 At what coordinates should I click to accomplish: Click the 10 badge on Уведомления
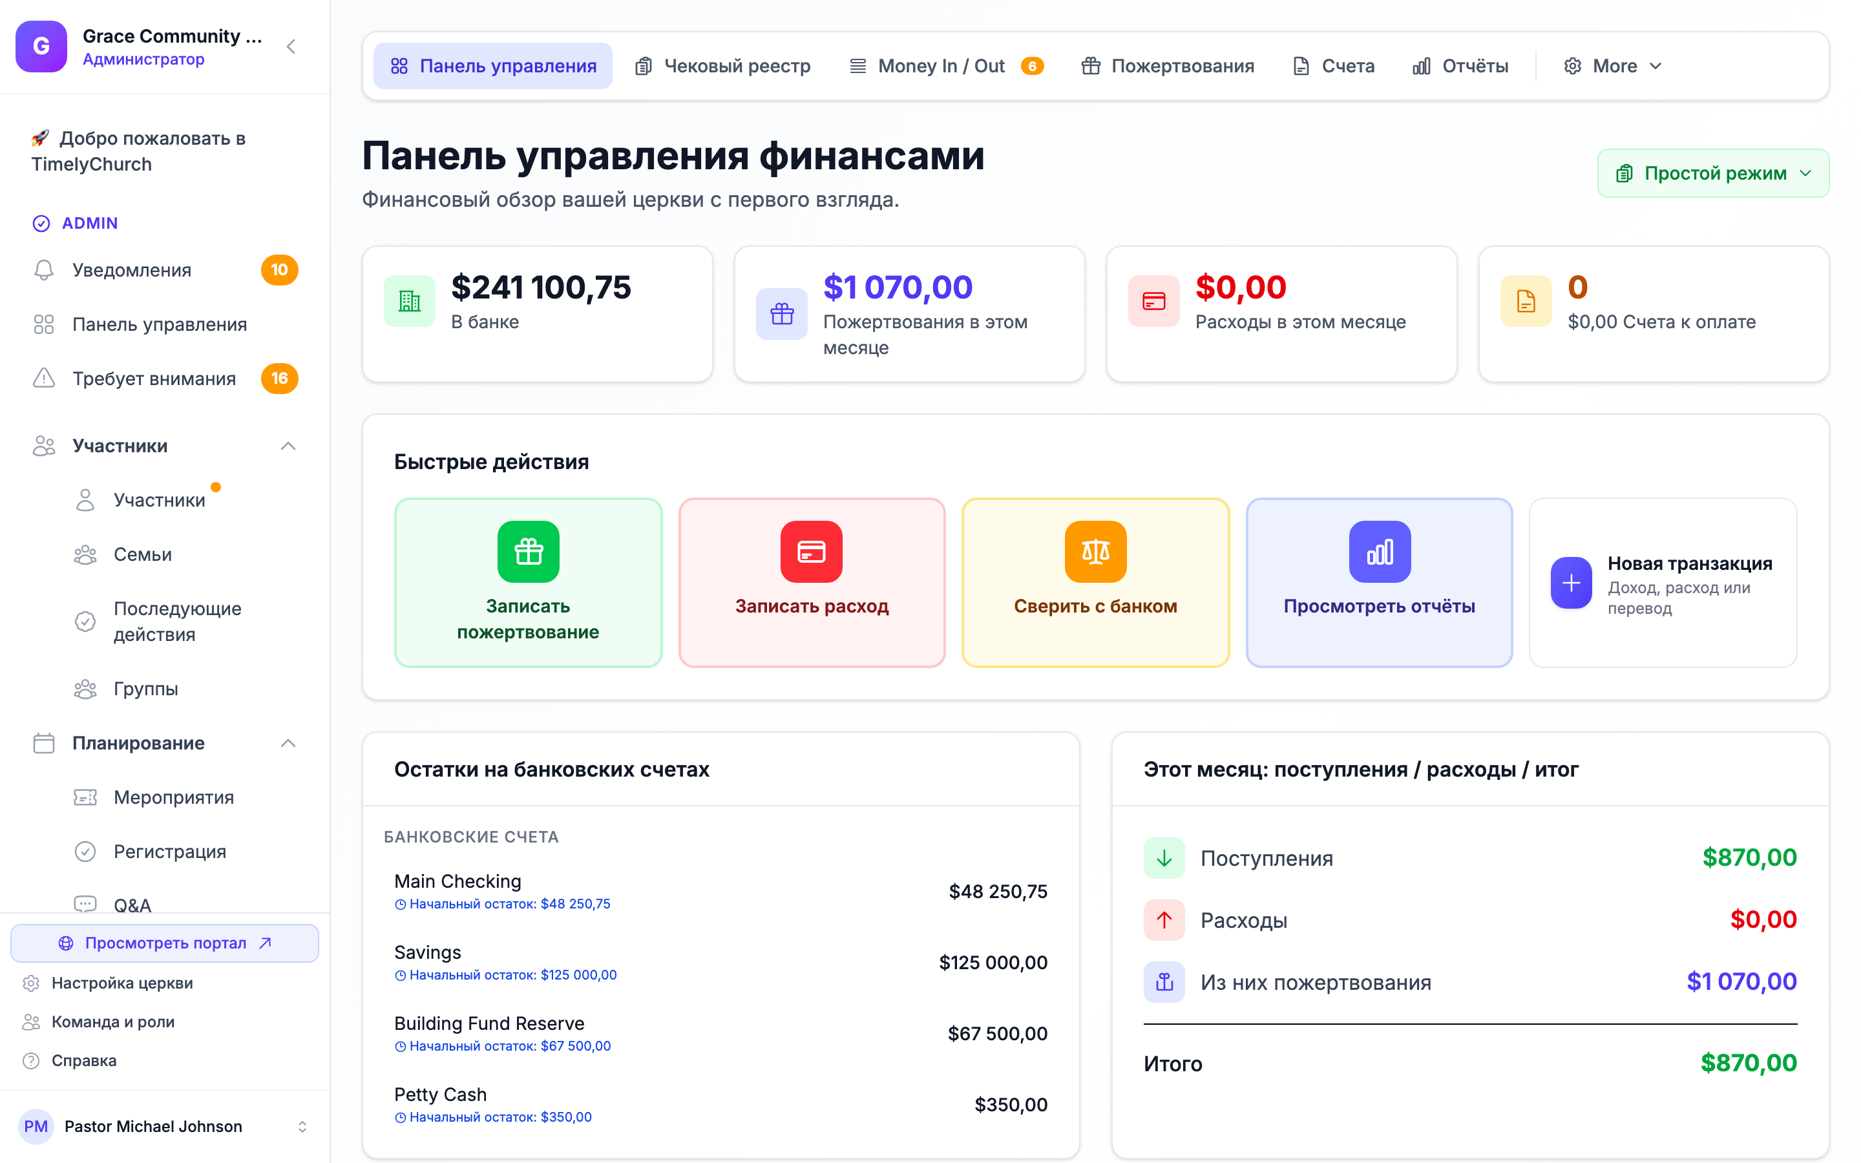click(279, 270)
